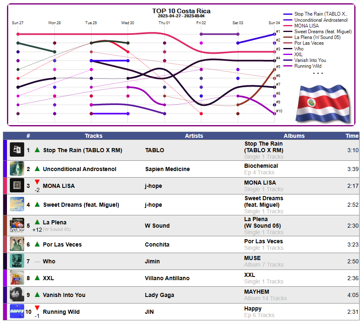Screen dimensions: 360x322
Task: Open artist W Sound
Action: (x=157, y=226)
